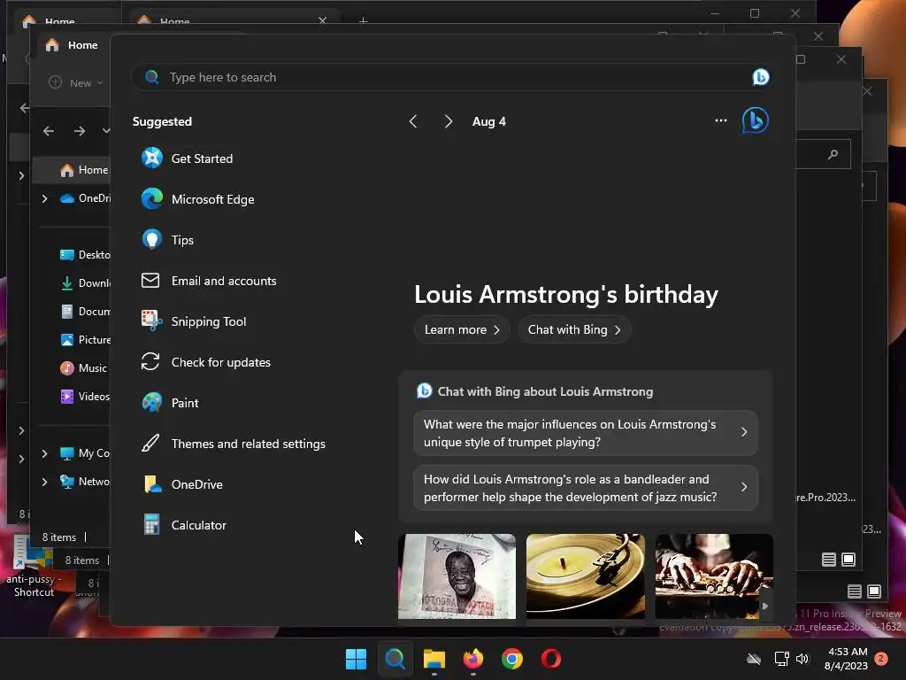Expand My Computer node in File Explorer

[x=44, y=453]
